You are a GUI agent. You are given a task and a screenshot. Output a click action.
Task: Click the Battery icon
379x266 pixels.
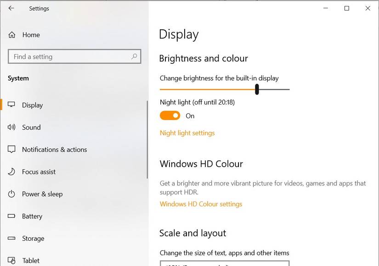pos(12,216)
